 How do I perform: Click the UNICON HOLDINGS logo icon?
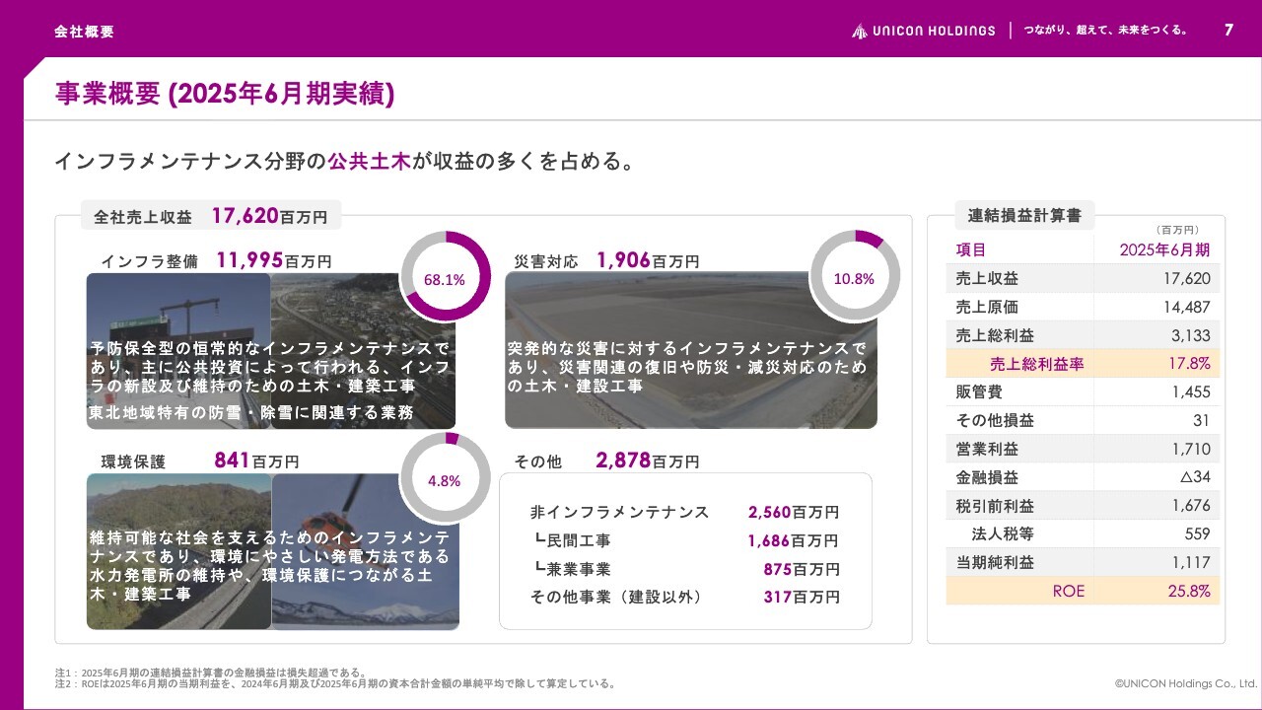click(860, 31)
